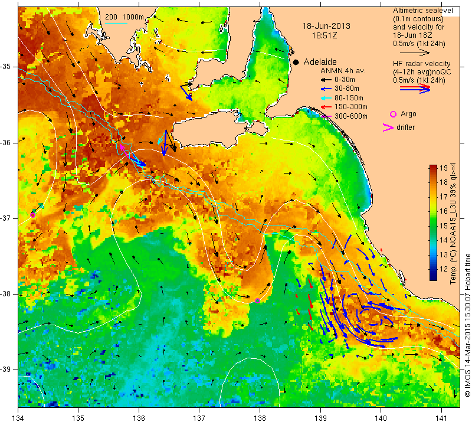Click the time text '18:51Z'

pyautogui.click(x=324, y=35)
